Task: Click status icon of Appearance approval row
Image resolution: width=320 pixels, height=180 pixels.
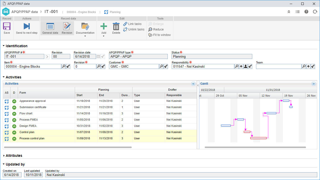Action: point(7,101)
